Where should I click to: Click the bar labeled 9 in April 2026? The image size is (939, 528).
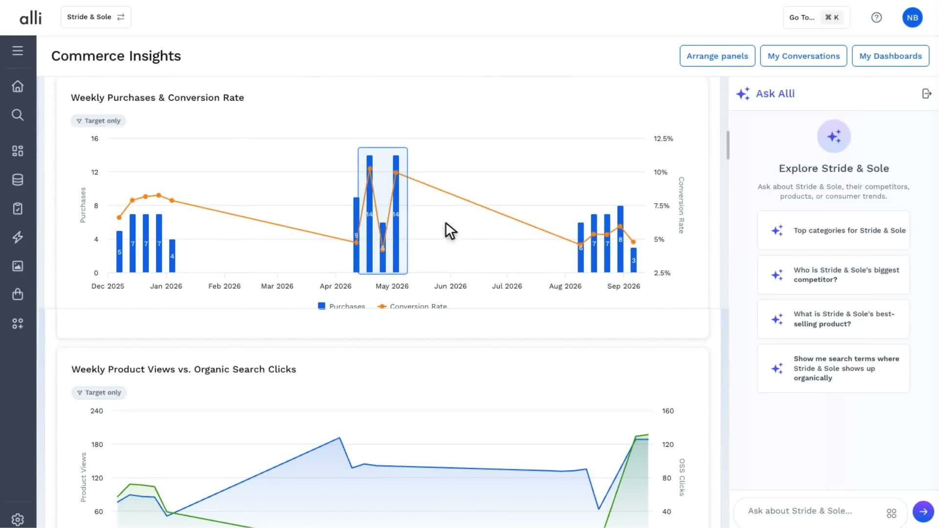pos(356,235)
